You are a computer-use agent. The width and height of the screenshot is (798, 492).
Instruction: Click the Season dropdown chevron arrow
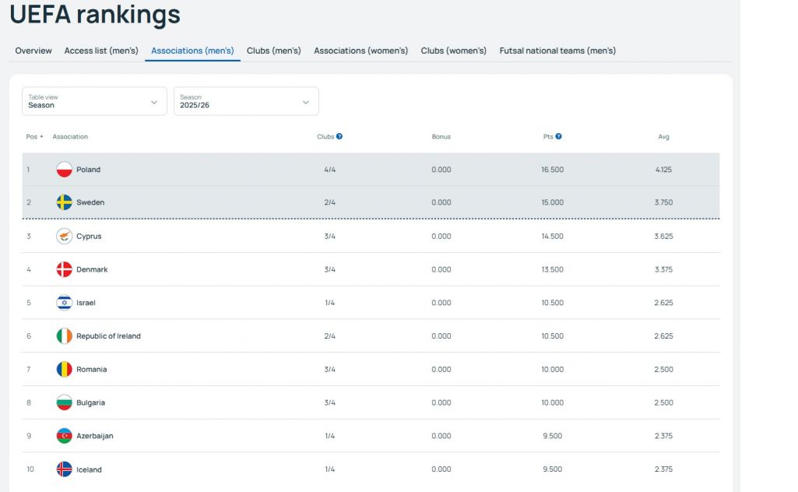click(x=306, y=102)
